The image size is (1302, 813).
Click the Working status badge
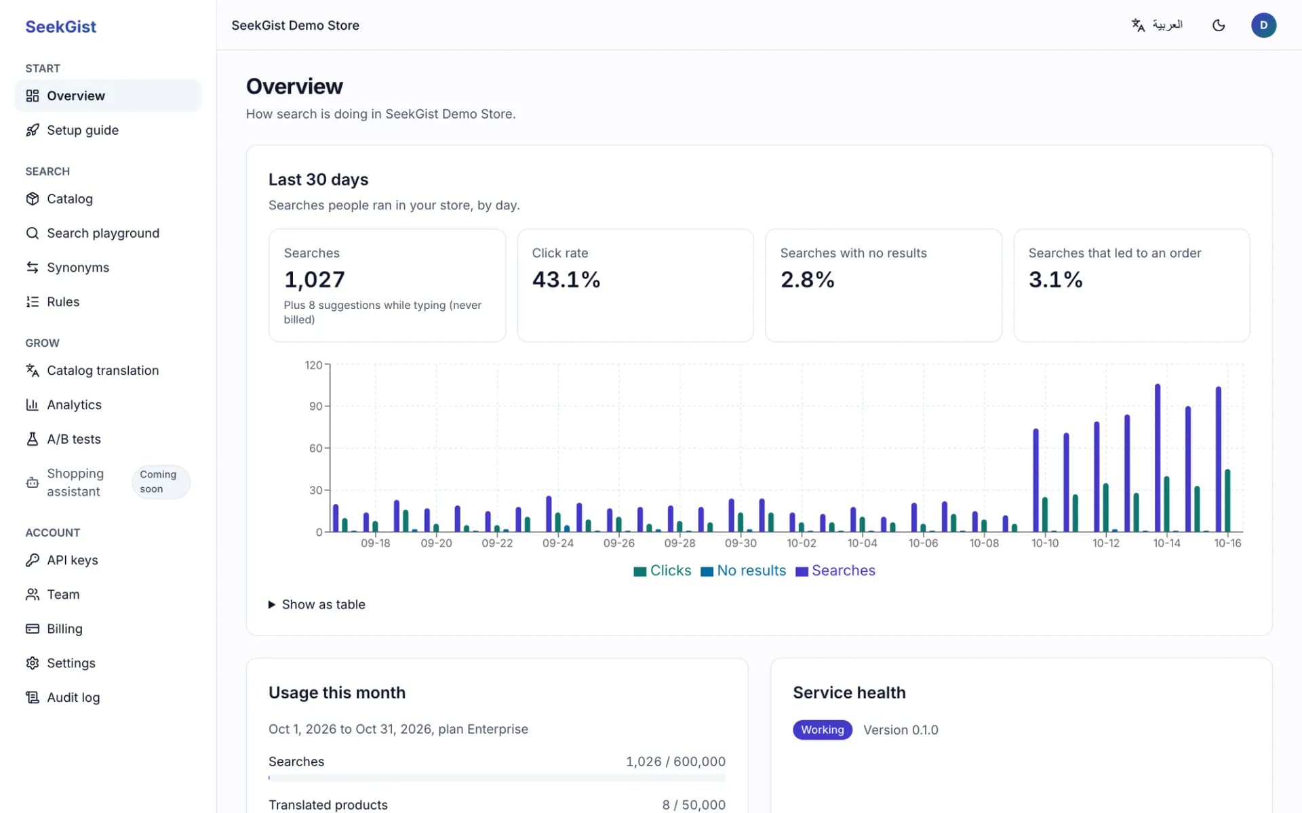(822, 730)
